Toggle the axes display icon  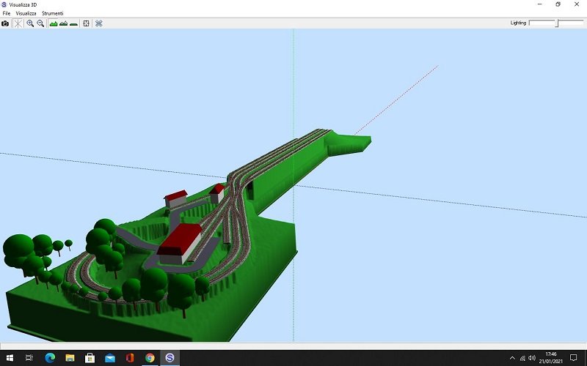18,23
